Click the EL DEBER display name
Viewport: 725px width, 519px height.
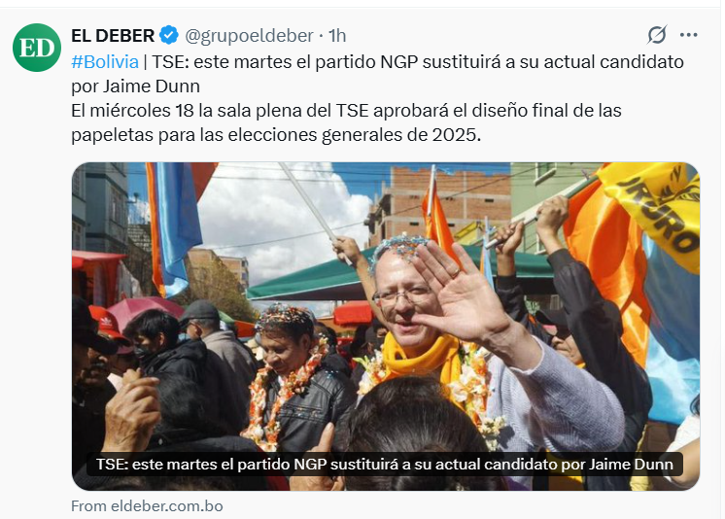[113, 36]
